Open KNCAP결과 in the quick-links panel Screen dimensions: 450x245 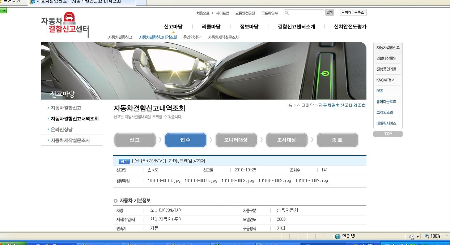(x=386, y=80)
